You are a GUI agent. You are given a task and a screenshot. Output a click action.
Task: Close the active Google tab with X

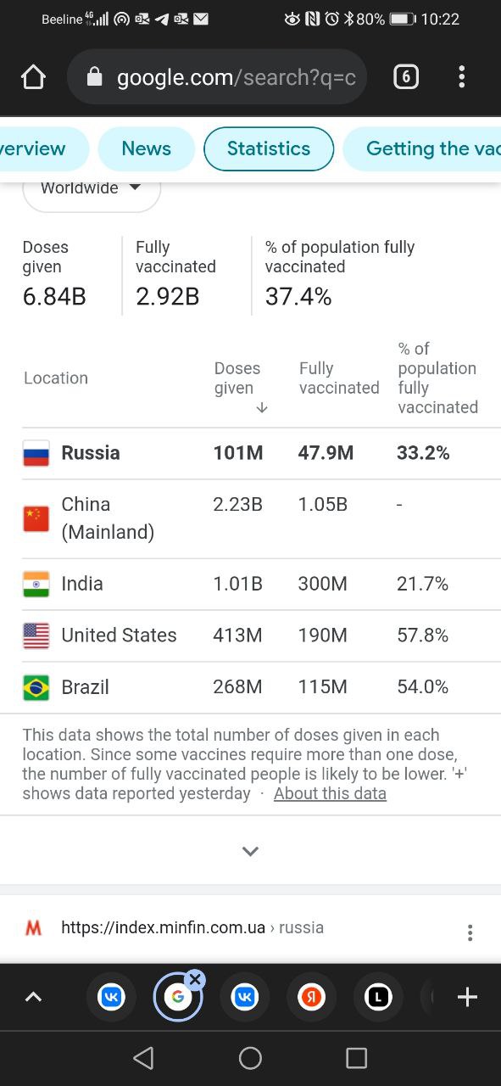[x=195, y=980]
